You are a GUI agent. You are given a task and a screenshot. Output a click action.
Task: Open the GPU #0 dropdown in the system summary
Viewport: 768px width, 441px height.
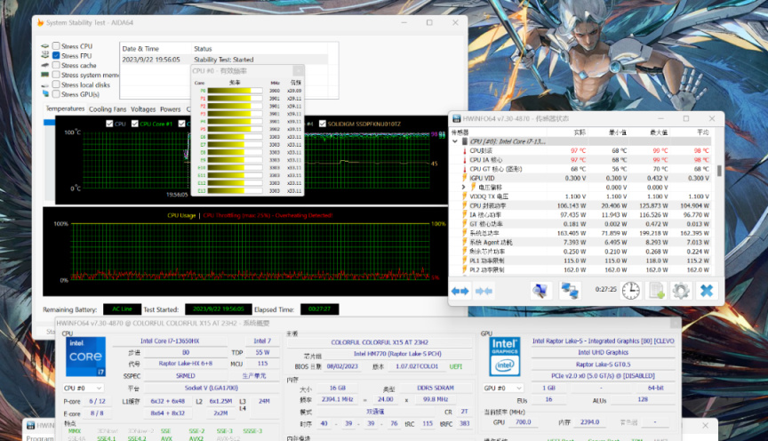503,388
